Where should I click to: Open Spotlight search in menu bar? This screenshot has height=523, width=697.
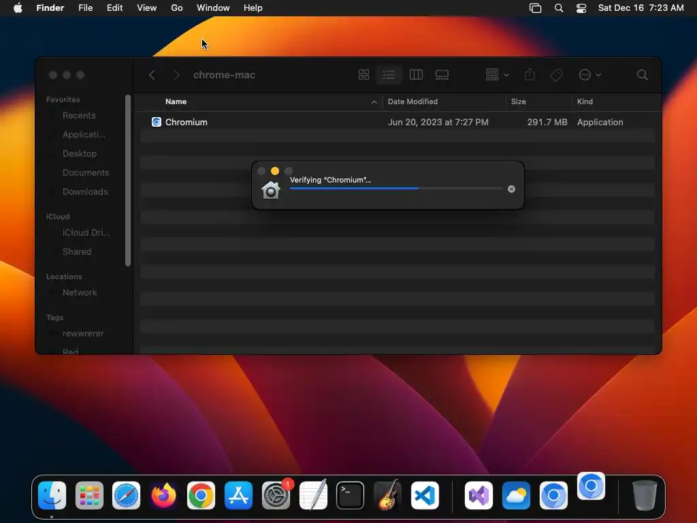(x=559, y=8)
